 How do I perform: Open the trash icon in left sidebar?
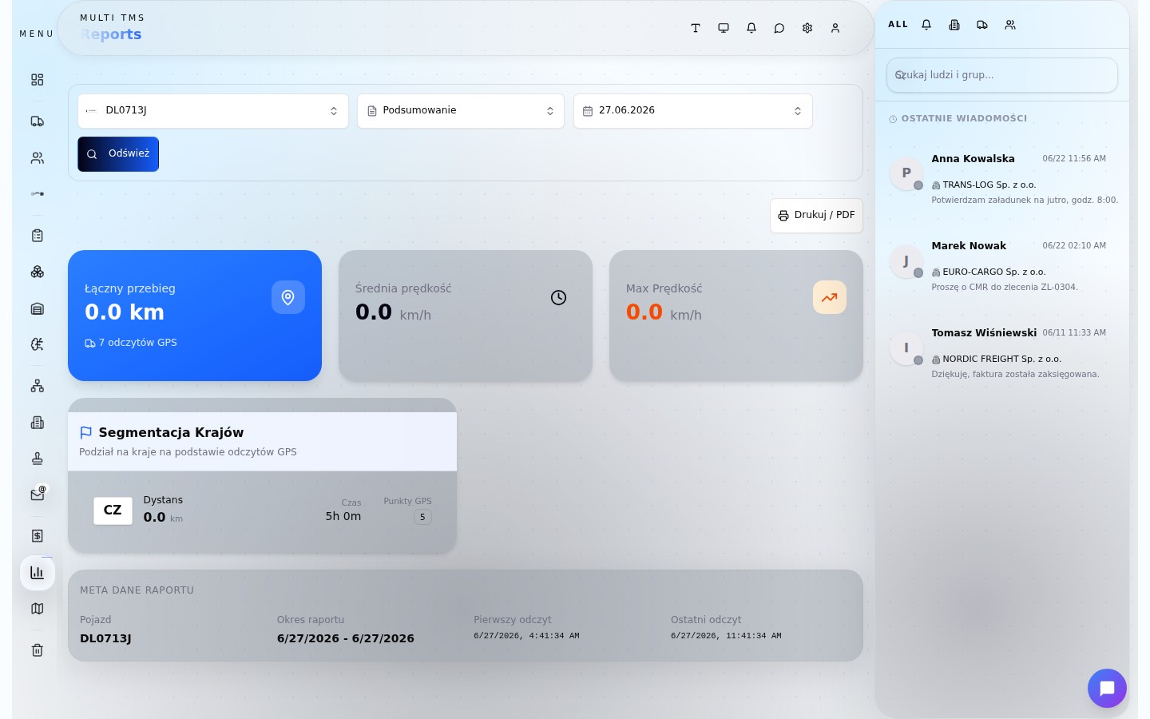pyautogui.click(x=37, y=649)
